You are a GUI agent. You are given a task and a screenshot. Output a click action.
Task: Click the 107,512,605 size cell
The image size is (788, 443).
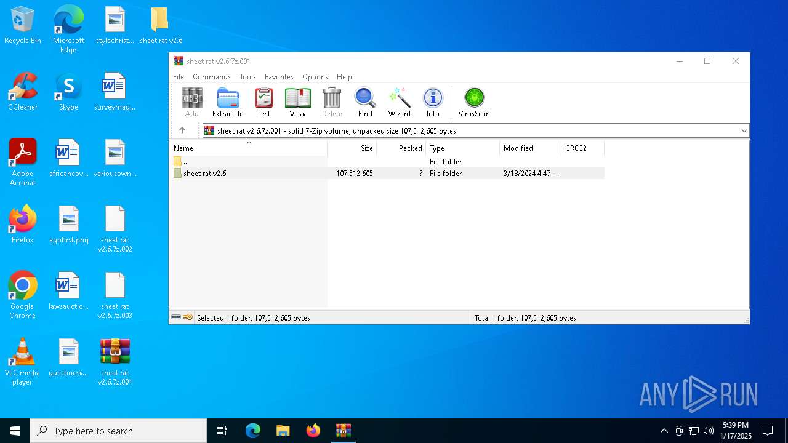pyautogui.click(x=355, y=174)
